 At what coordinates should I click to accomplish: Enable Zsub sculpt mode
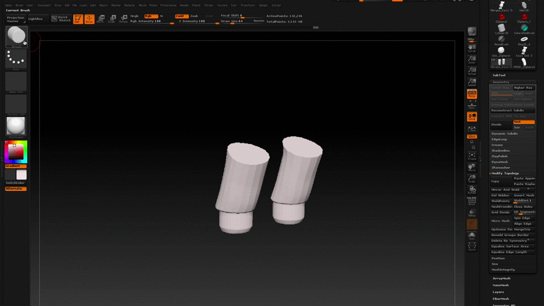tap(194, 16)
